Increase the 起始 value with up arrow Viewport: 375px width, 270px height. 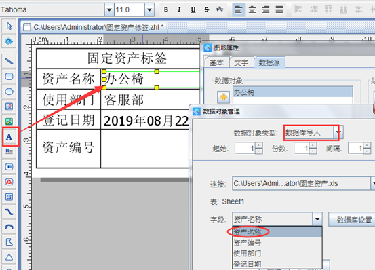click(259, 145)
